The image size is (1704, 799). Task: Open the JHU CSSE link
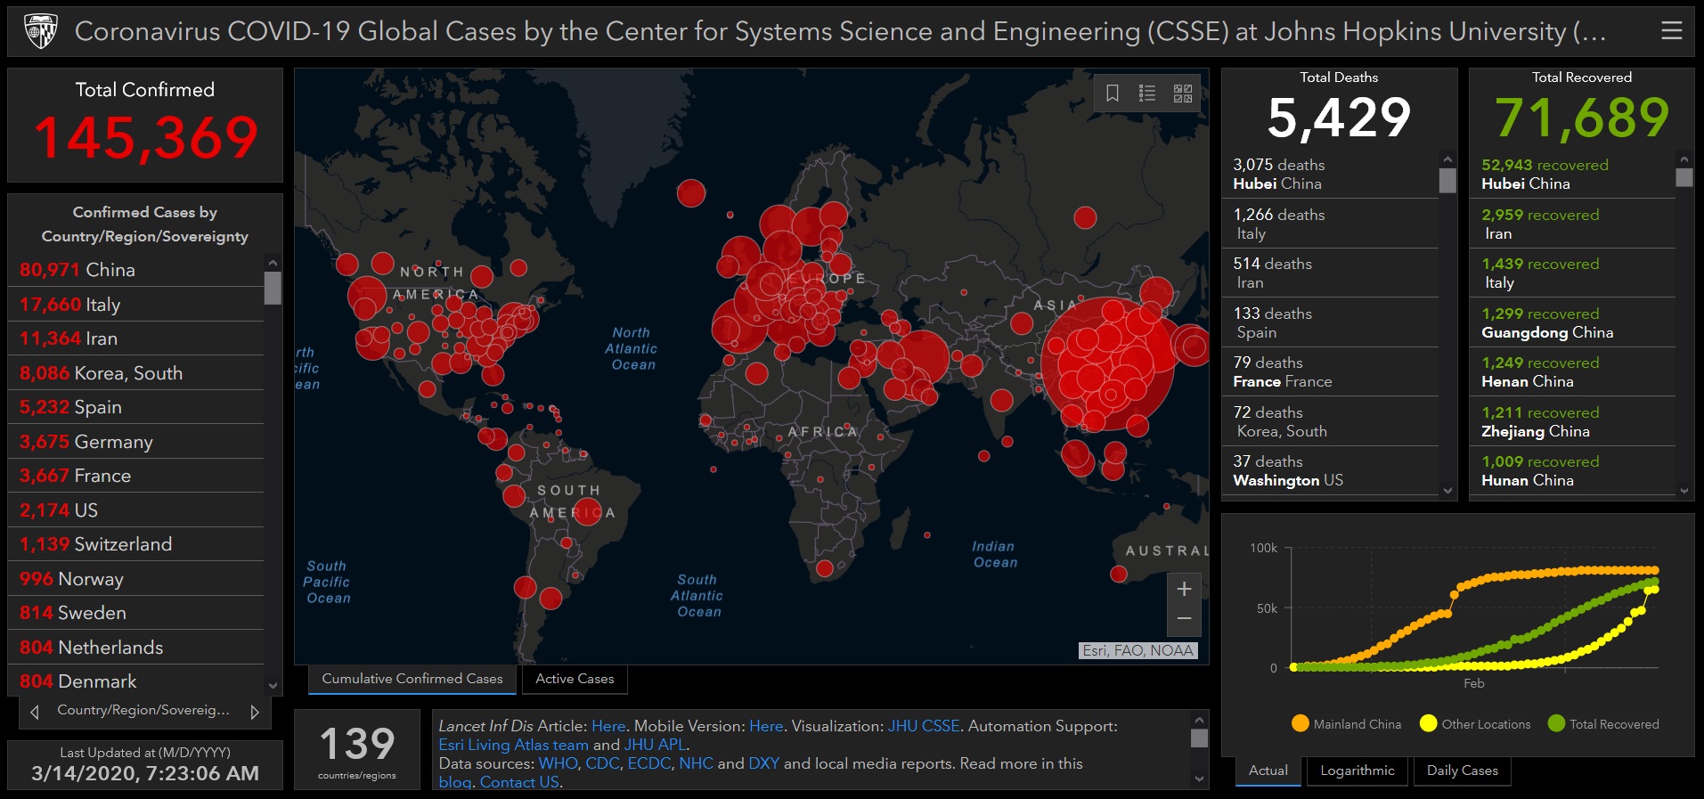[x=924, y=726]
